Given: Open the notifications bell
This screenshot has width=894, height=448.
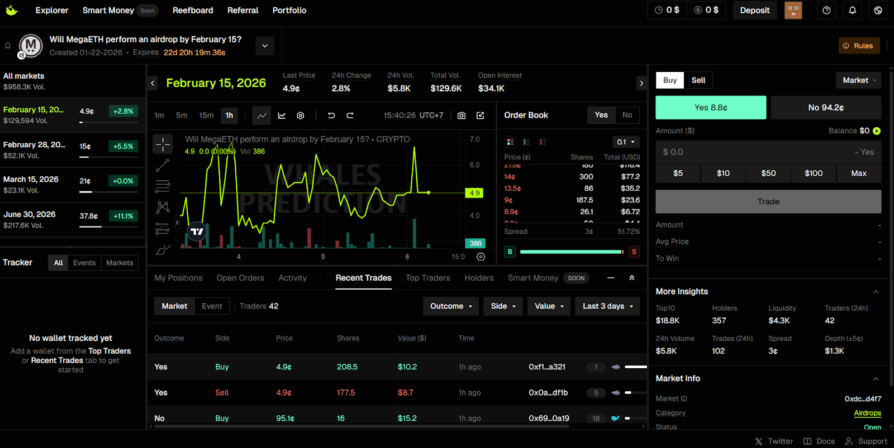Looking at the screenshot, I should [x=853, y=10].
